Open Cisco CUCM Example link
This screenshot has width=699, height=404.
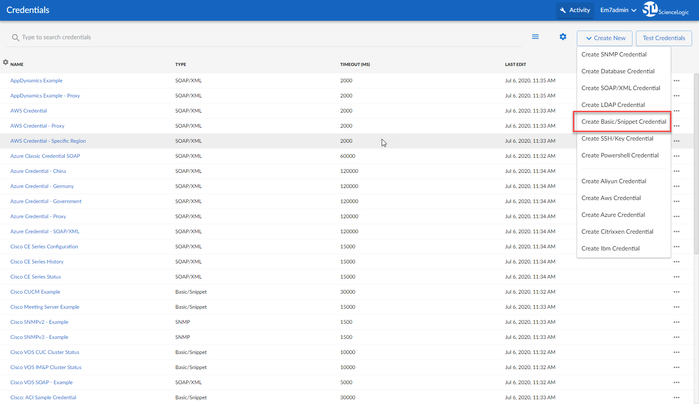[35, 292]
